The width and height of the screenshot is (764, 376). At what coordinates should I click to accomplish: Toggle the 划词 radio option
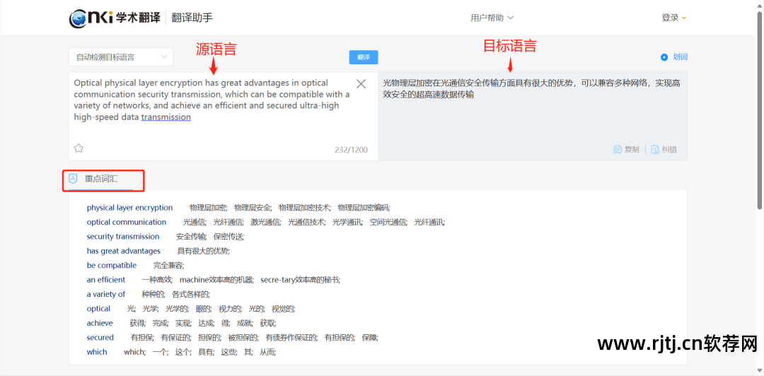click(664, 57)
